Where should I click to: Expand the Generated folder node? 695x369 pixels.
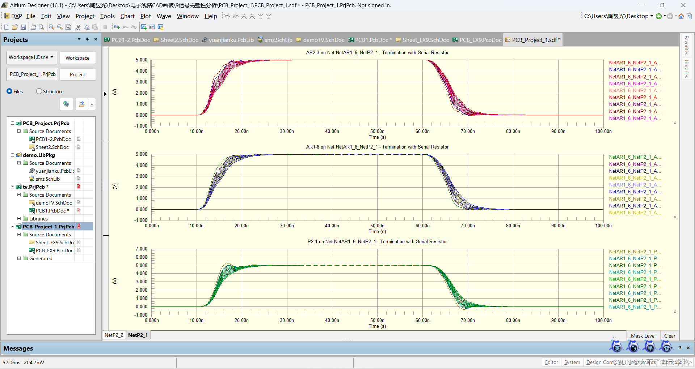[19, 258]
